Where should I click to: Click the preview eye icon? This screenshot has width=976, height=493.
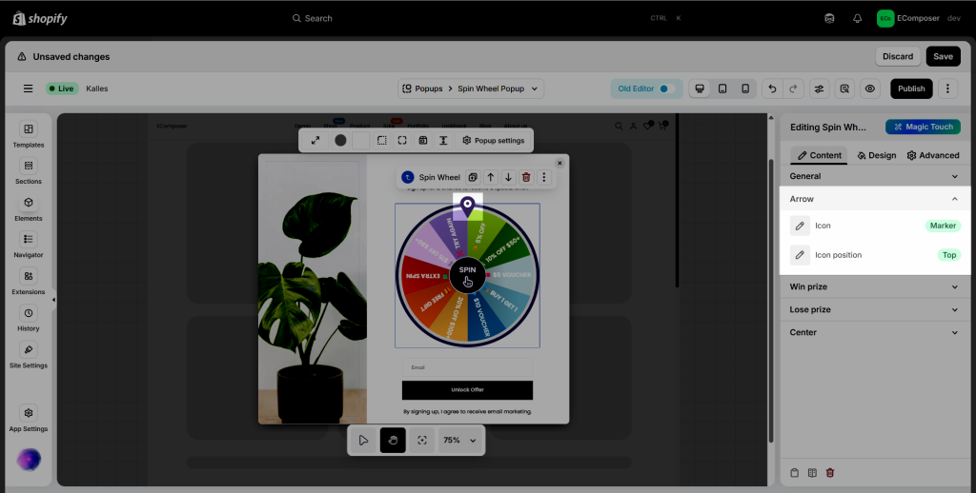869,89
